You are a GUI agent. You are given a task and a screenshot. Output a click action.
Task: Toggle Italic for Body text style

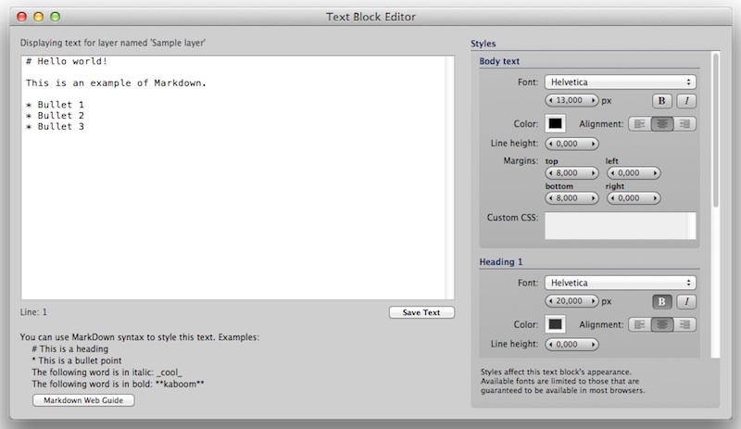(x=686, y=100)
